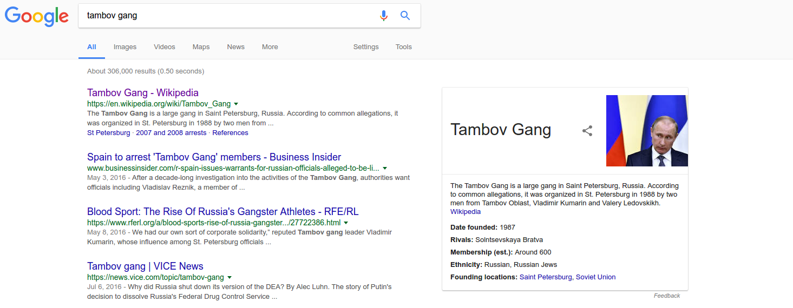This screenshot has height=308, width=793.
Task: Open the search Settings menu
Action: pyautogui.click(x=366, y=47)
